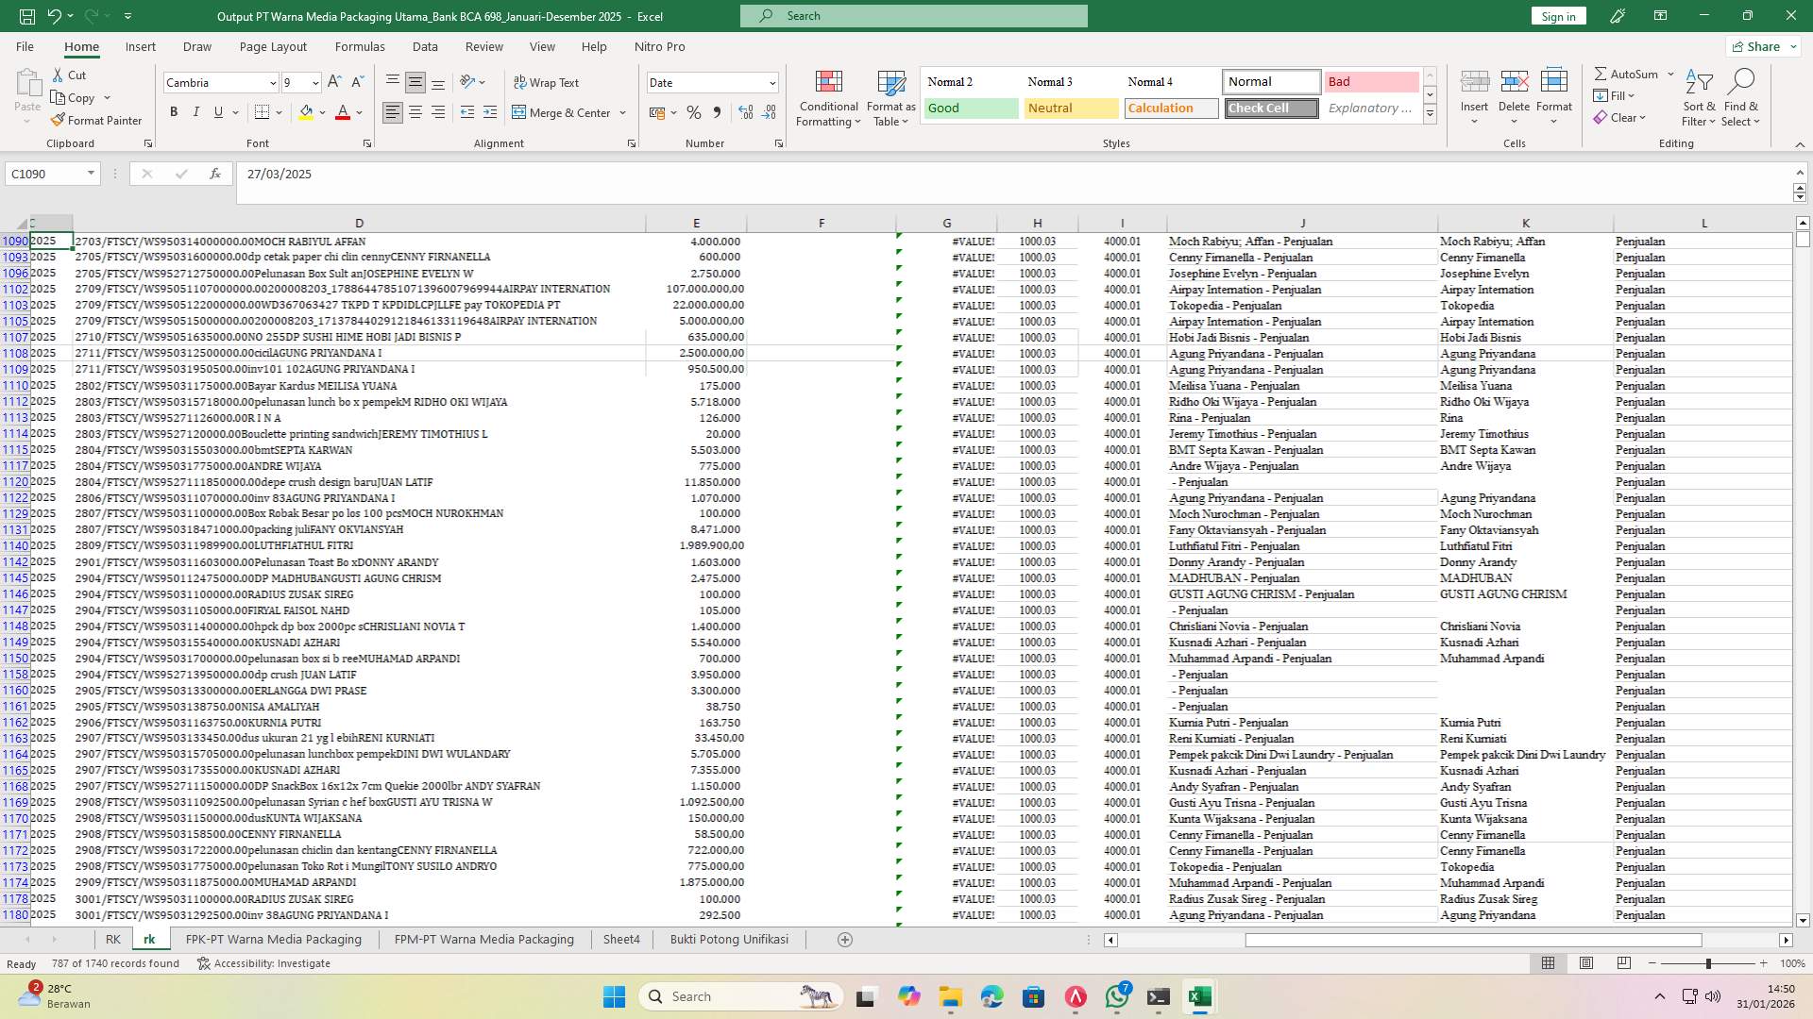The image size is (1813, 1019).
Task: Enable Wrap Text
Action: coord(547,82)
